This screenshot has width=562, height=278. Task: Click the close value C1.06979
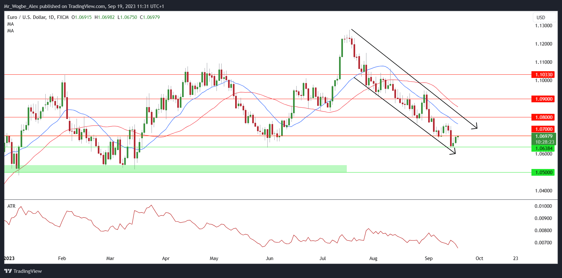(150, 17)
